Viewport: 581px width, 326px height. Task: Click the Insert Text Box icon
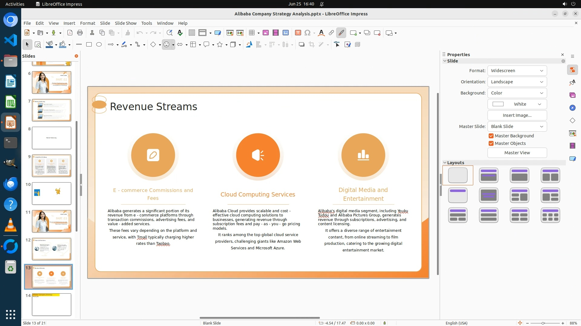coord(298,33)
